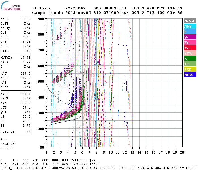Image resolution: width=198 pixels, height=170 pixels.
Task: Click the Artist5 auto-scaling label
Action: (x=7, y=144)
